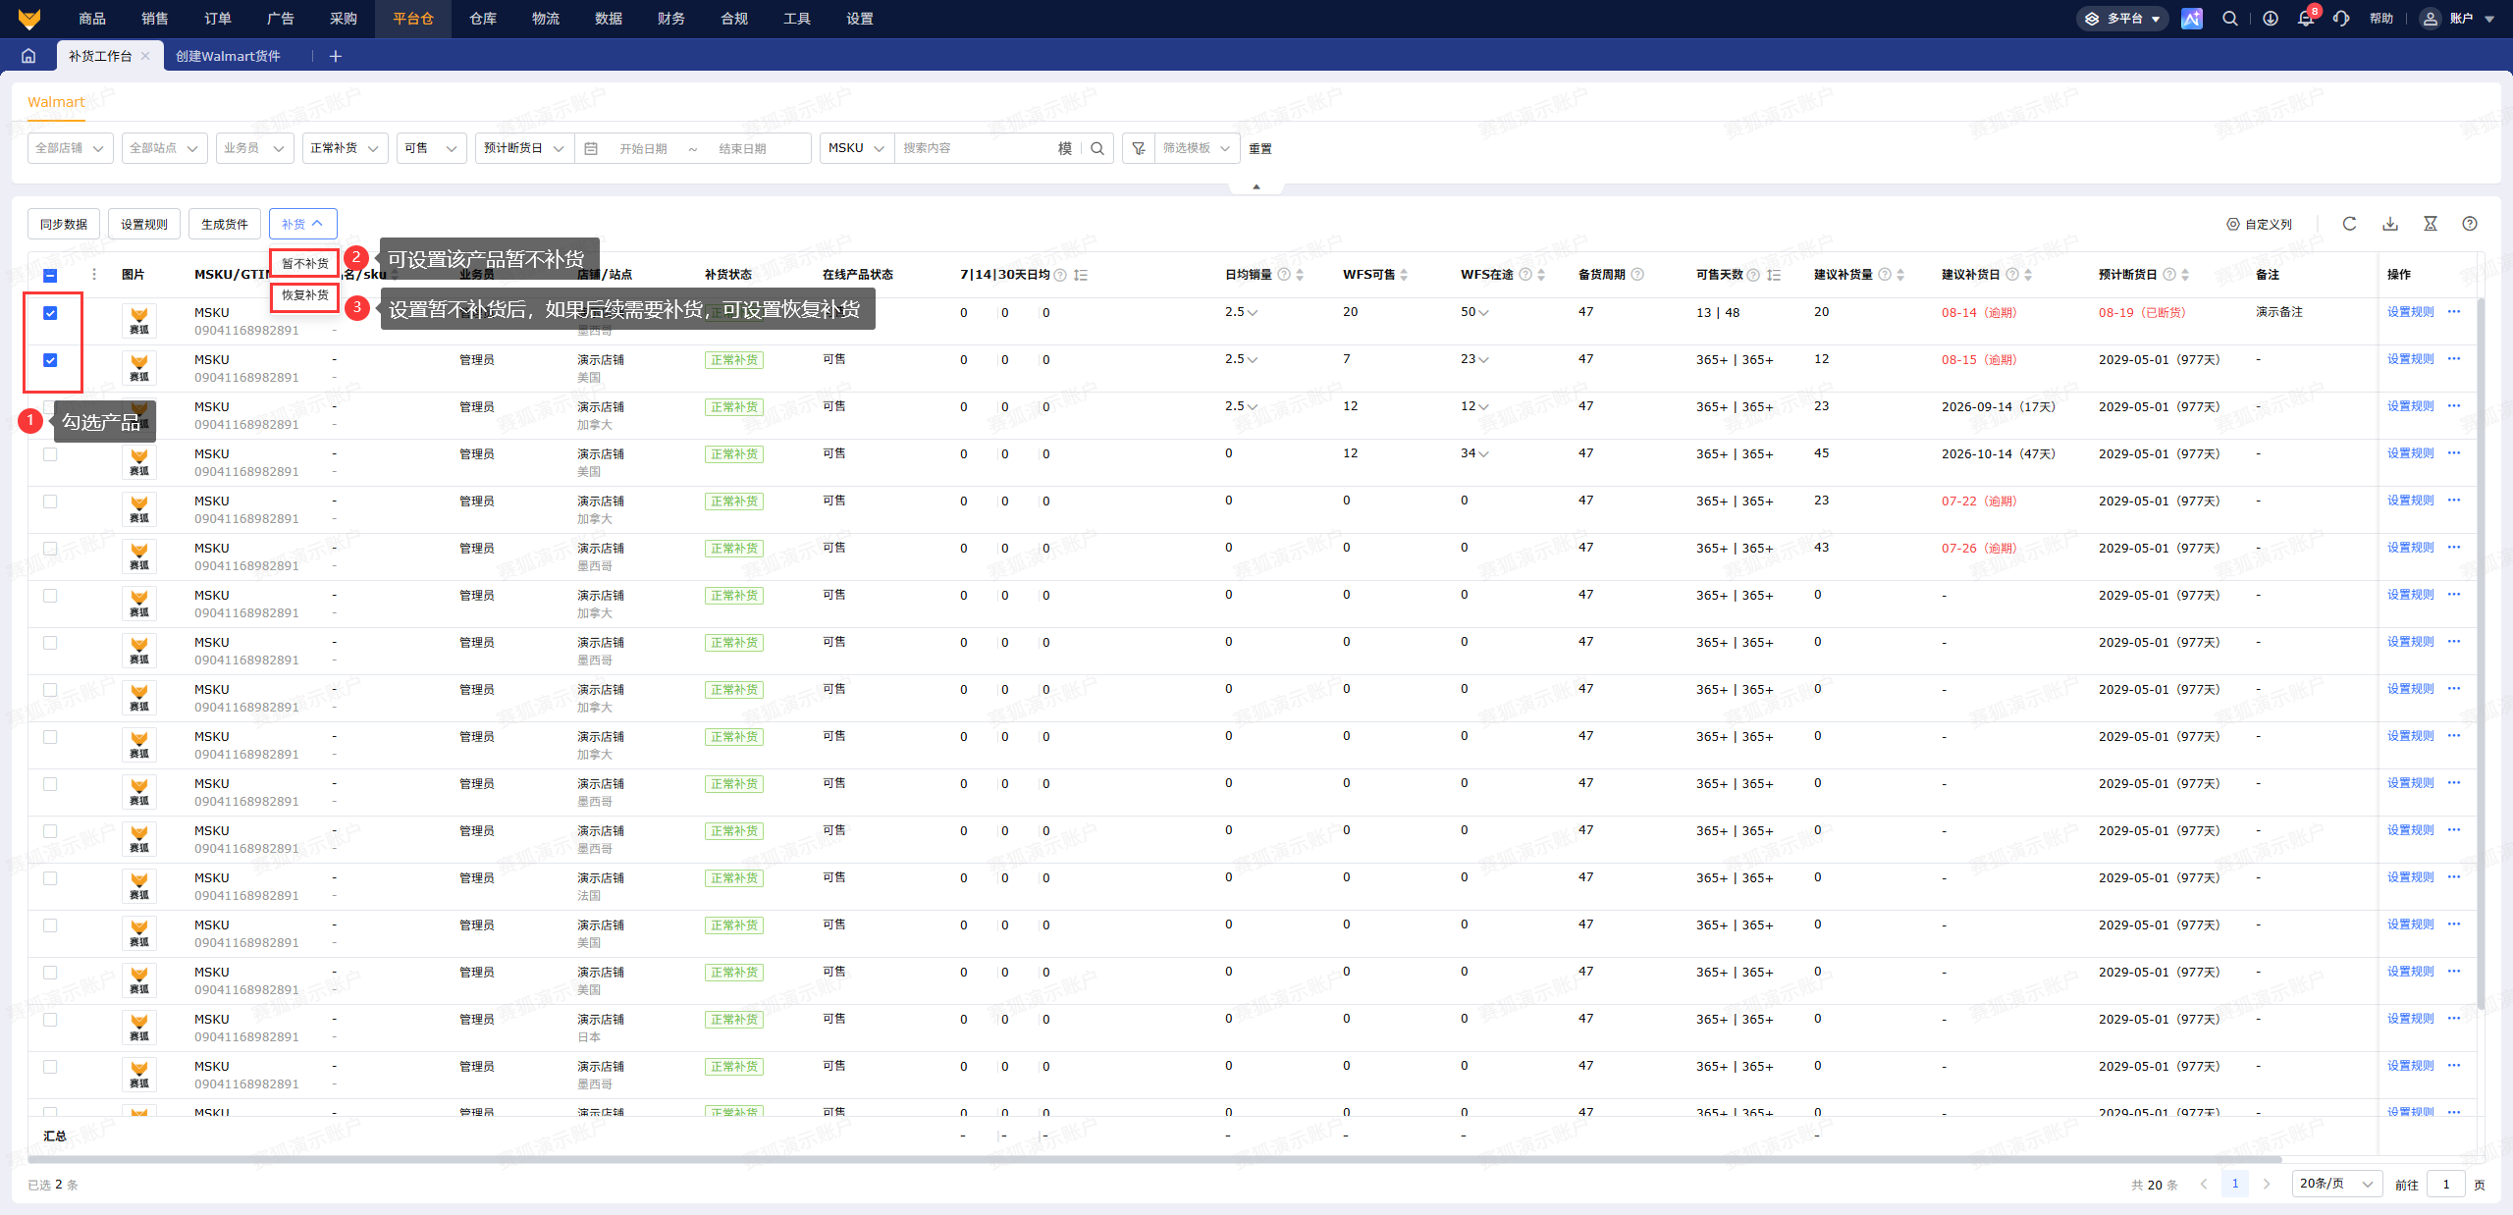Click the help question mark toolbar icon
2513x1215 pixels.
pyautogui.click(x=2470, y=224)
